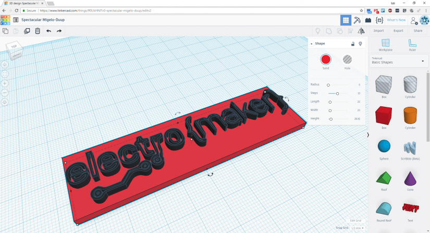Screen dimensions: 430x233
Task: Toggle the shape lock icon
Action: pyautogui.click(x=353, y=44)
